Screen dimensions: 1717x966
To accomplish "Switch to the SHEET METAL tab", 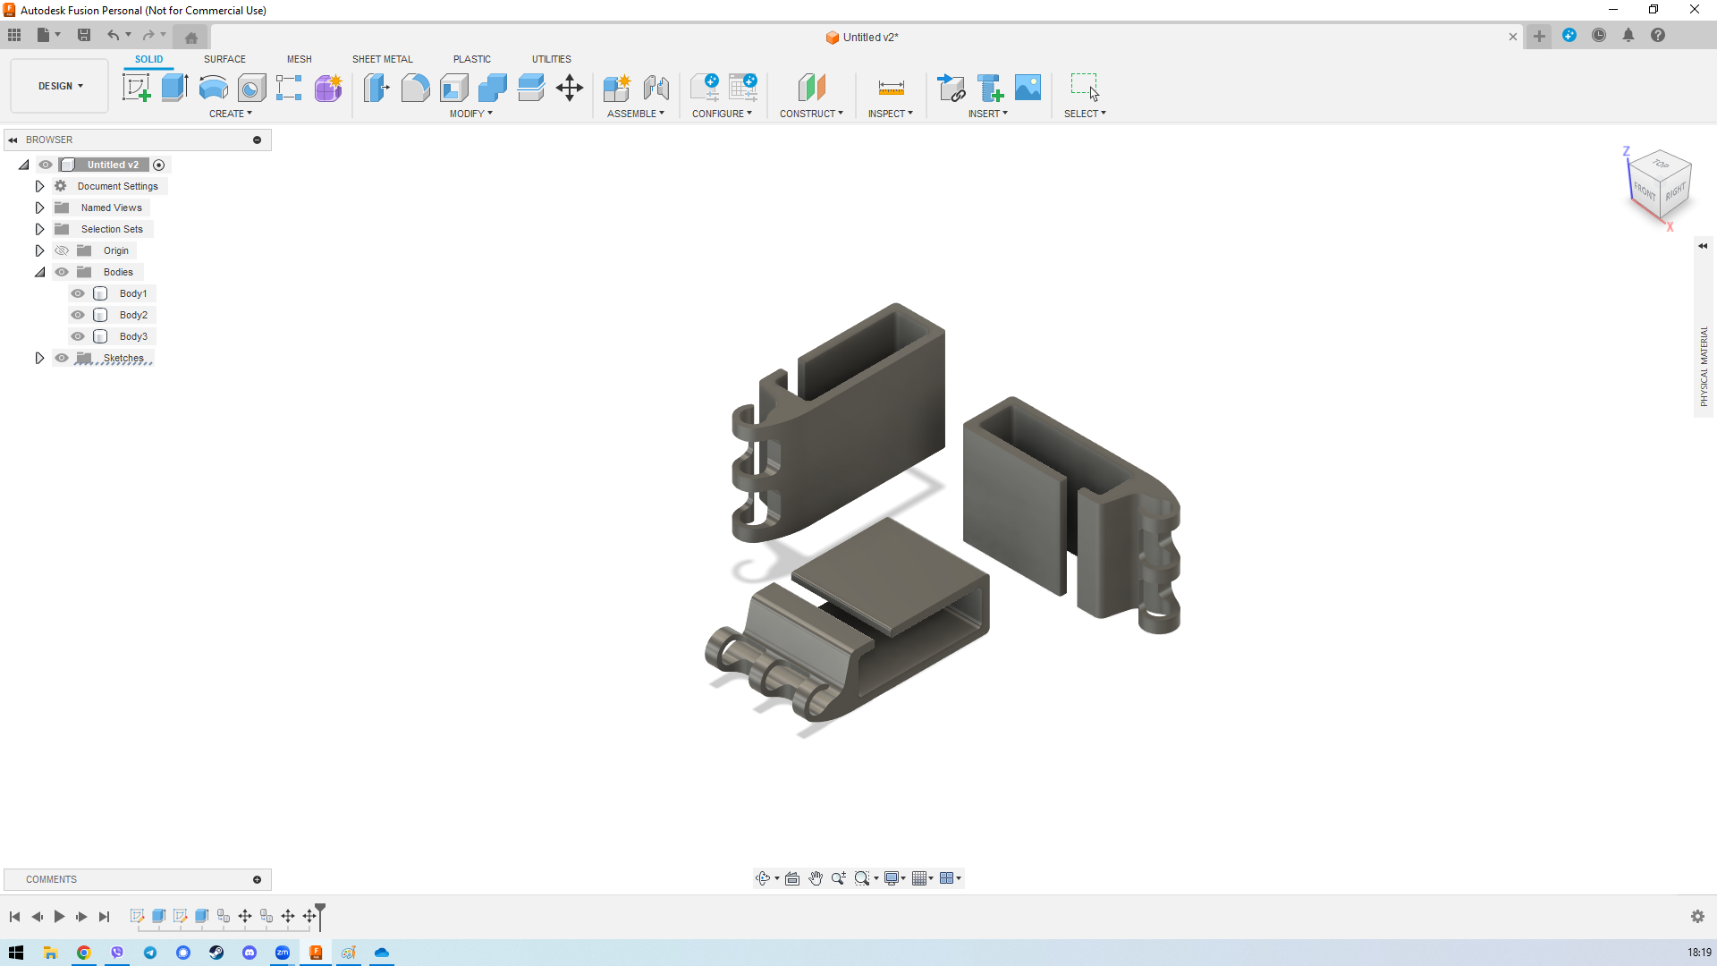I will (x=382, y=59).
